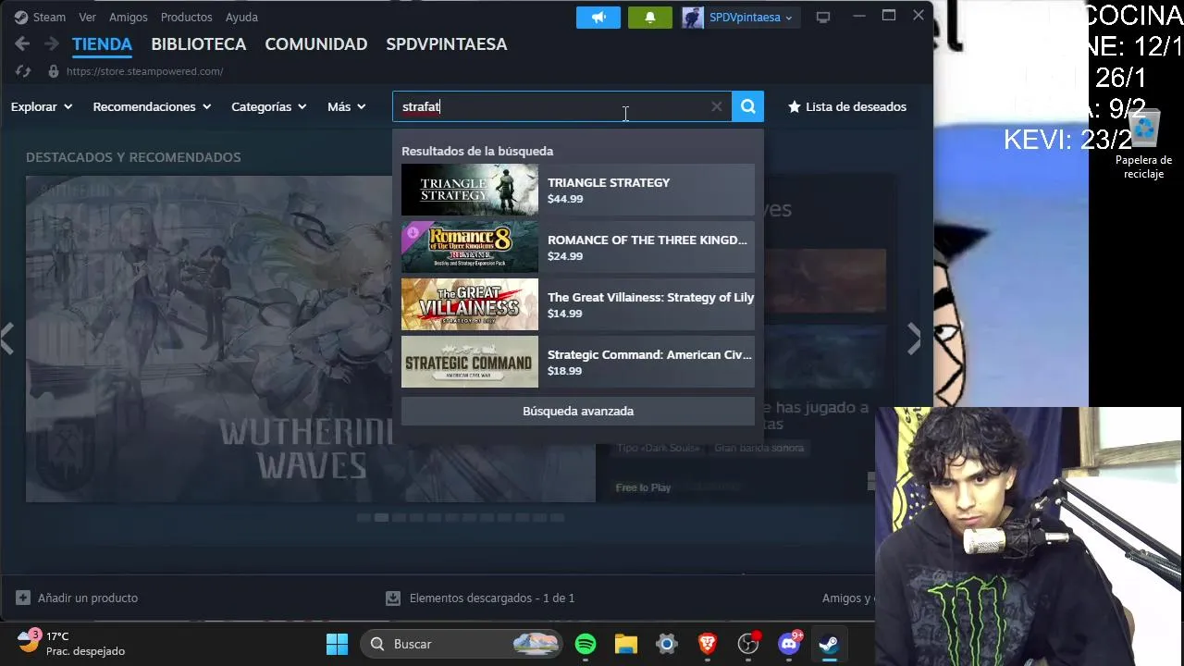Click the Free to Play label

click(643, 487)
